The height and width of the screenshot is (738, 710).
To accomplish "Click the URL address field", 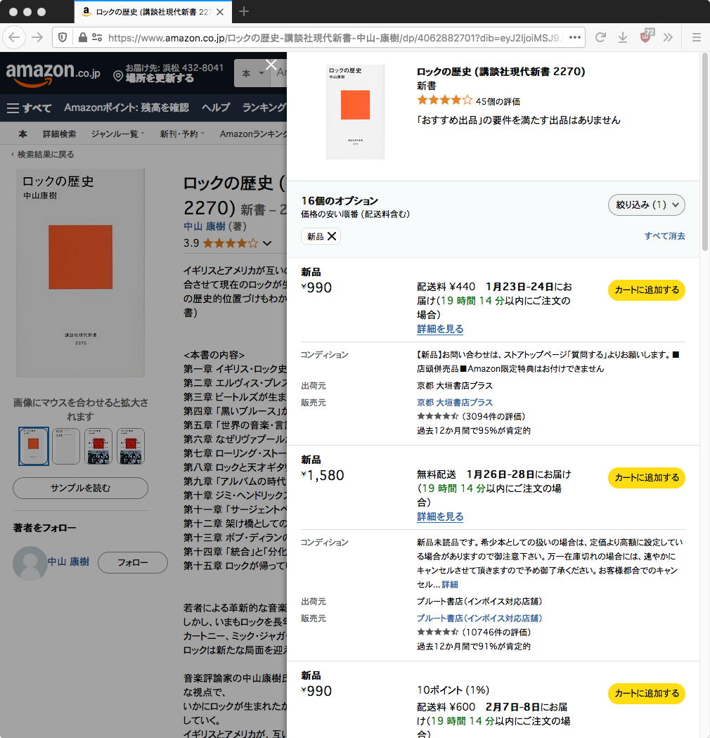I will pos(335,38).
